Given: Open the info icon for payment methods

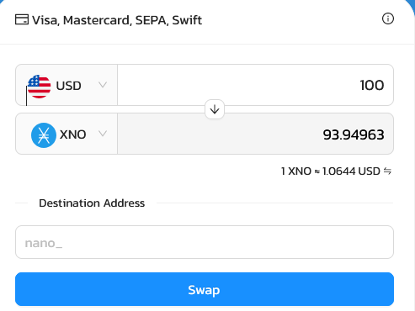Looking at the screenshot, I should [388, 18].
